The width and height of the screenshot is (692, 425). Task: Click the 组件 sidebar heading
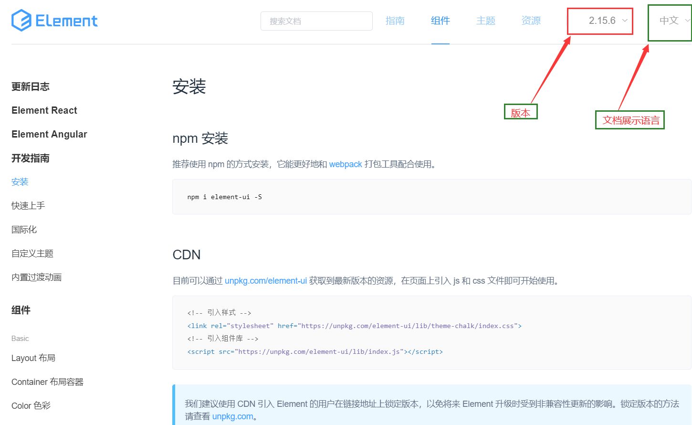point(21,310)
